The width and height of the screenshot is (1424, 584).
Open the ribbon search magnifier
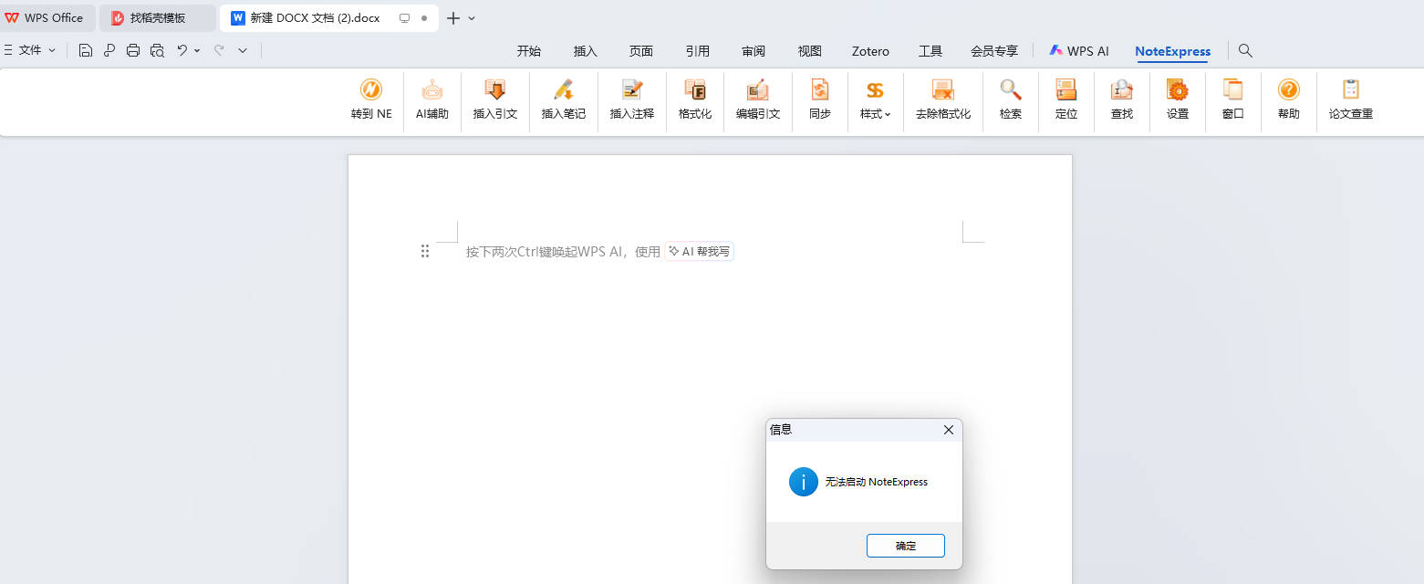point(1244,51)
